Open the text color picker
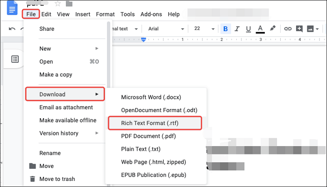Screen dimensions: 327x187 (260, 29)
